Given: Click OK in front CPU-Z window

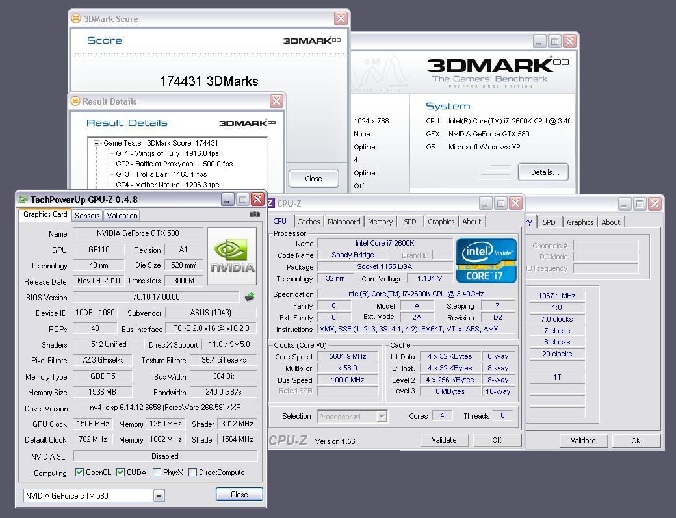Looking at the screenshot, I should tap(497, 440).
